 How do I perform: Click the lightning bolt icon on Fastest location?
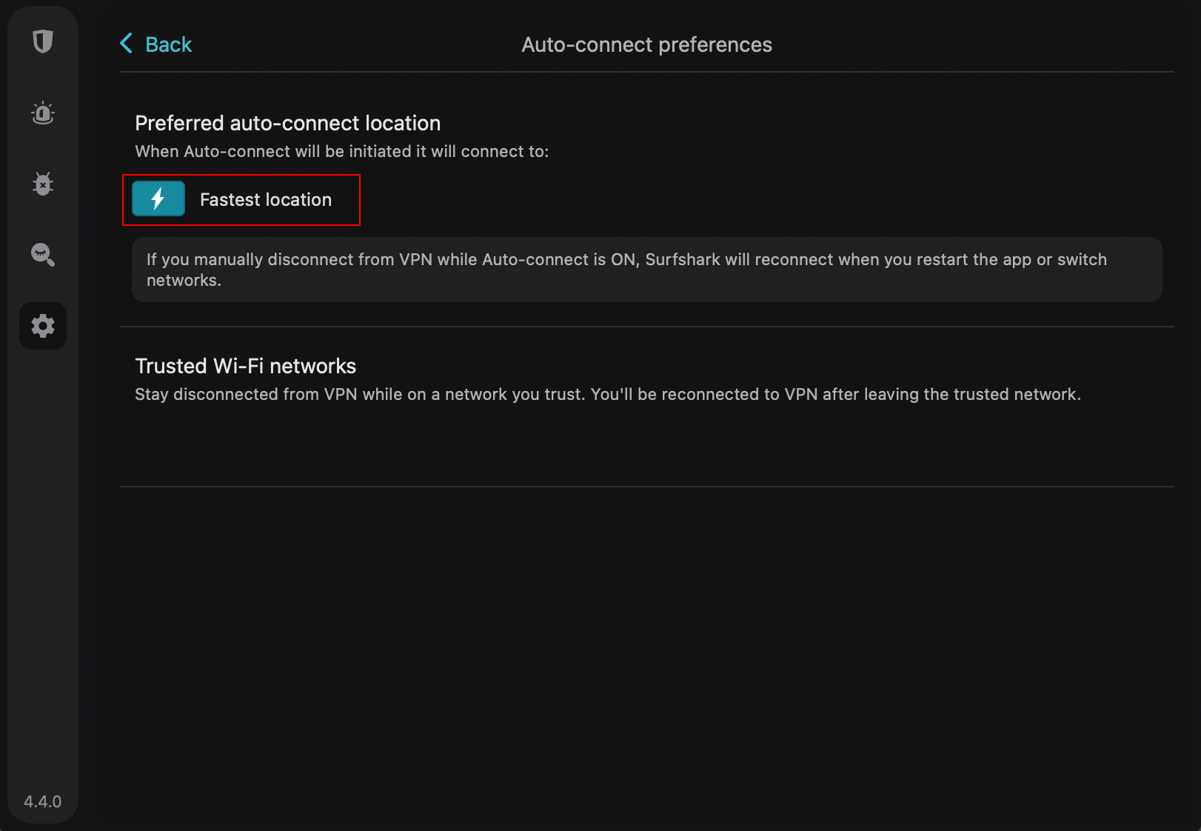(x=158, y=198)
